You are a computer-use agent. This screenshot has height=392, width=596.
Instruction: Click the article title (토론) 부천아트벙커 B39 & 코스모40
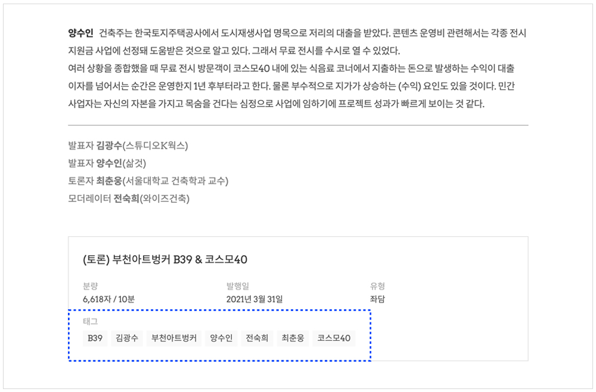pyautogui.click(x=165, y=259)
